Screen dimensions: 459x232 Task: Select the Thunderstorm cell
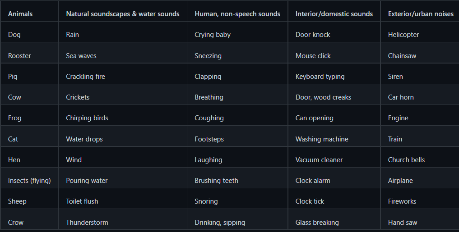coord(87,223)
